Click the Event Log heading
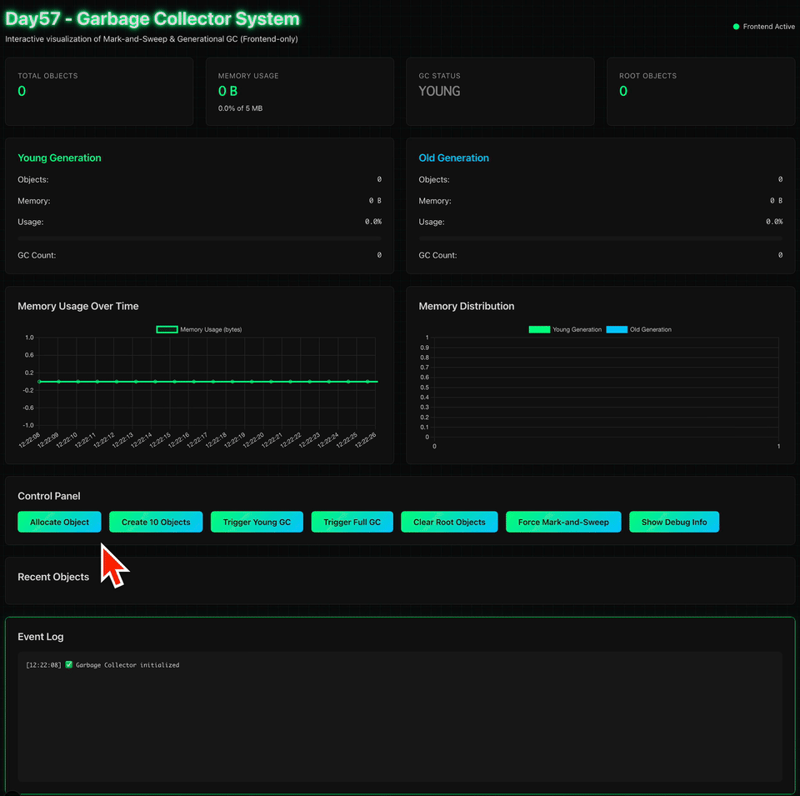Viewport: 800px width, 796px height. click(x=40, y=636)
